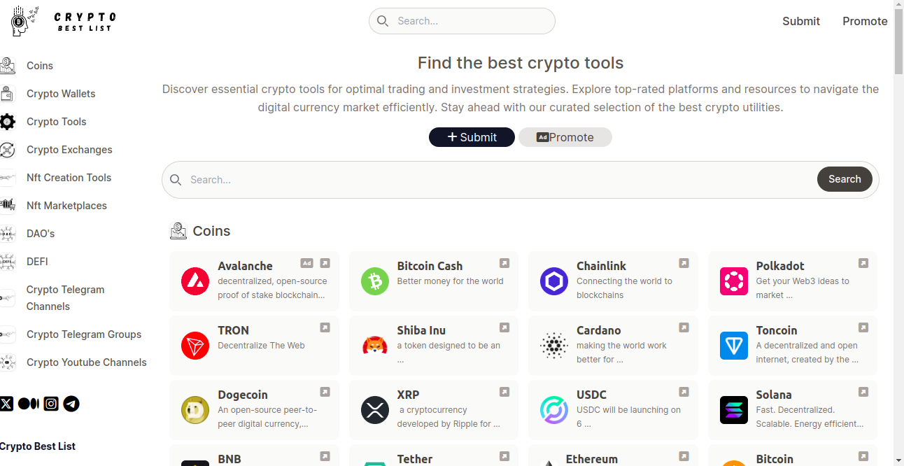Image resolution: width=904 pixels, height=466 pixels.
Task: Open Nft Creation Tools category
Action: tap(69, 178)
